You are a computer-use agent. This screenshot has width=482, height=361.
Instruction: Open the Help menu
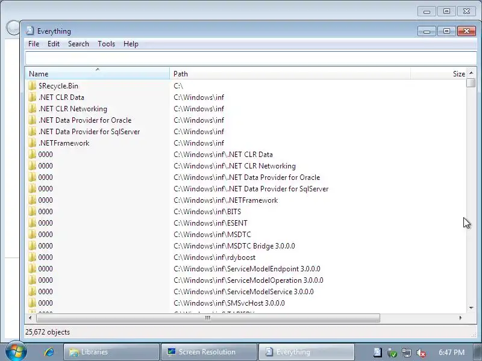[x=131, y=44]
